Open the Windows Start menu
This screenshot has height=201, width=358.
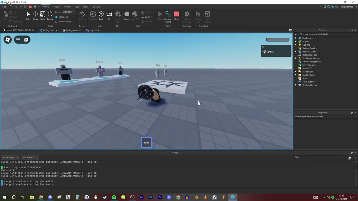coord(4,197)
